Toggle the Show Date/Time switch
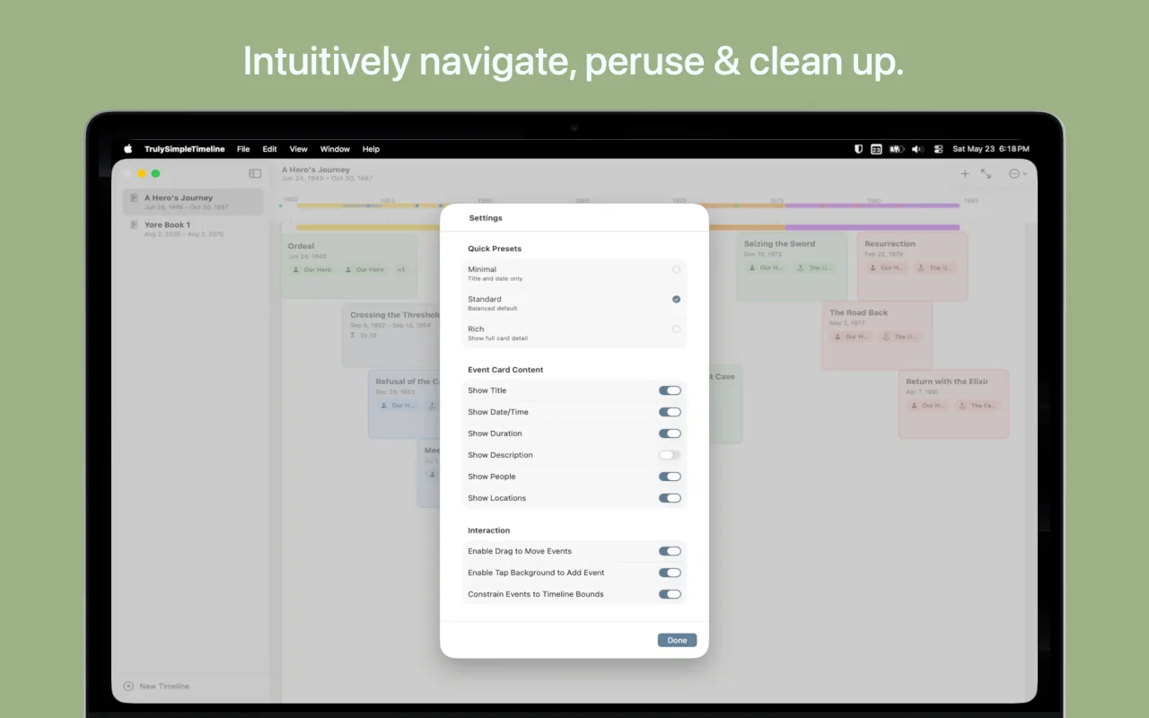1149x718 pixels. pos(670,412)
